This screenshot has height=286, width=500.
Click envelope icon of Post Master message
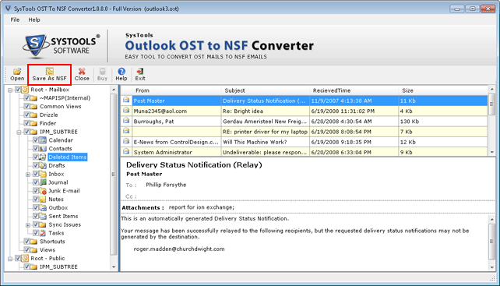[126, 100]
